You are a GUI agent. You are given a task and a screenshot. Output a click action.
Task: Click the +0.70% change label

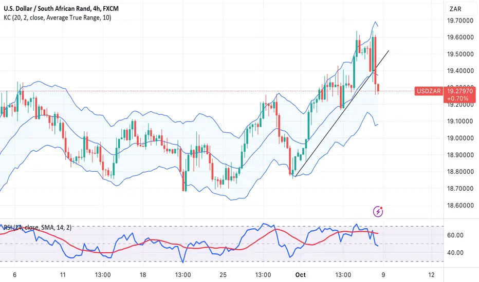tap(457, 98)
